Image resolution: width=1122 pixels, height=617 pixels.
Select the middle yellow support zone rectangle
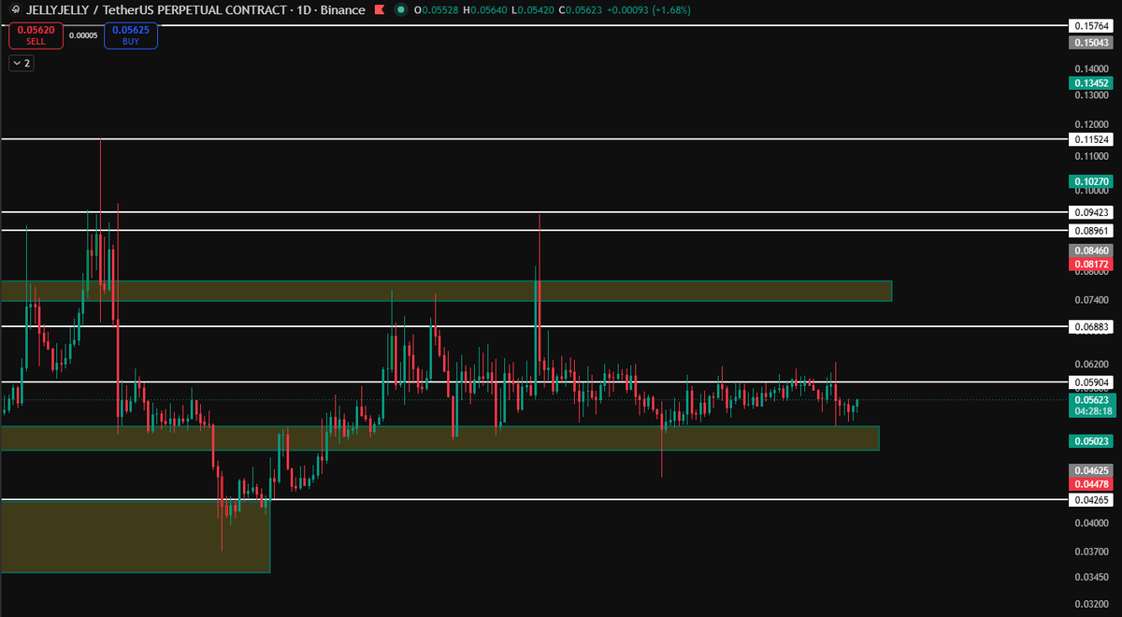coord(439,438)
